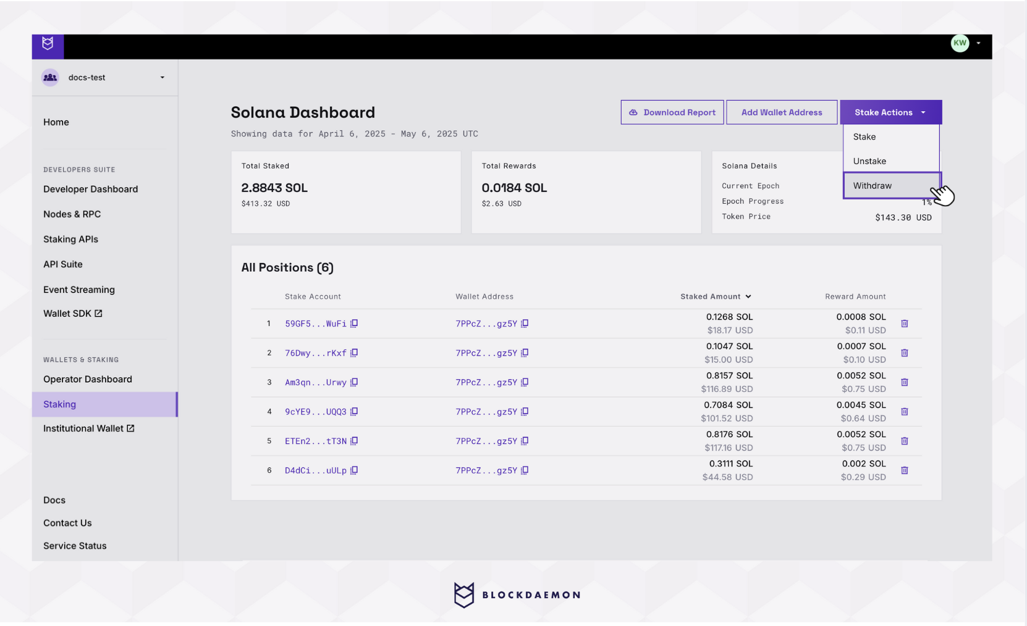
Task: Open stake account link Am3qn...Urwy
Action: 316,382
